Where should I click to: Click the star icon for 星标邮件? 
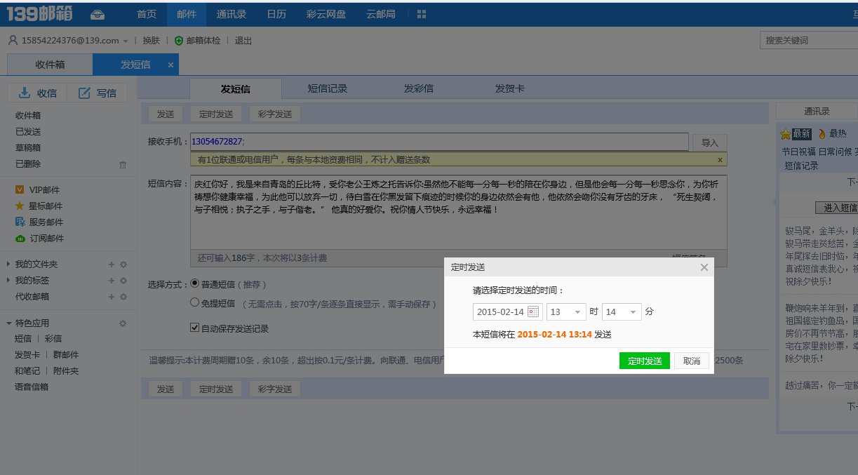(18, 204)
